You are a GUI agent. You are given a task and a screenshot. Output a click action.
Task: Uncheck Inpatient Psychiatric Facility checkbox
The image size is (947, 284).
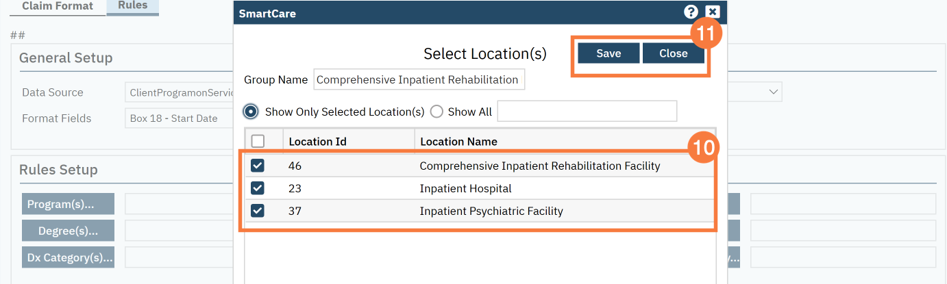(258, 211)
